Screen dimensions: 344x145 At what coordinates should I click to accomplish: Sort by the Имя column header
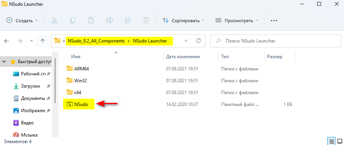tap(76, 57)
